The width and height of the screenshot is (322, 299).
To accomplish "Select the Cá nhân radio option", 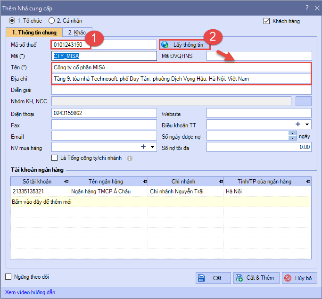I will (x=52, y=21).
